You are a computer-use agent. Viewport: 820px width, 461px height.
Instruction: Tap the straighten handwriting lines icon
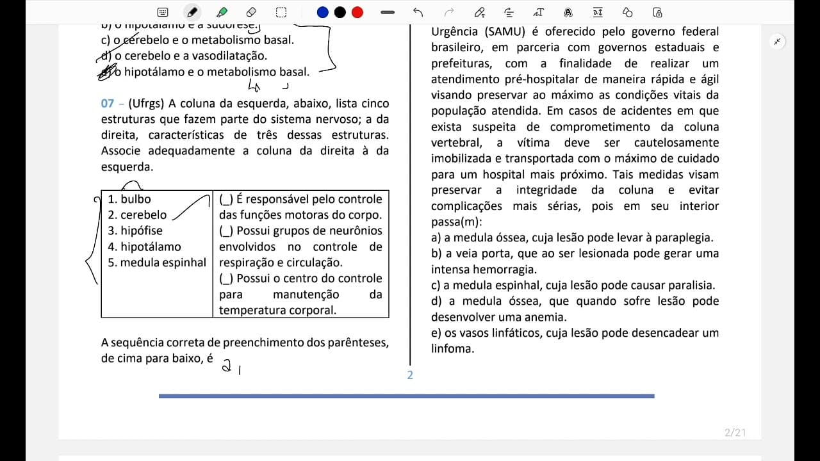[x=509, y=12]
